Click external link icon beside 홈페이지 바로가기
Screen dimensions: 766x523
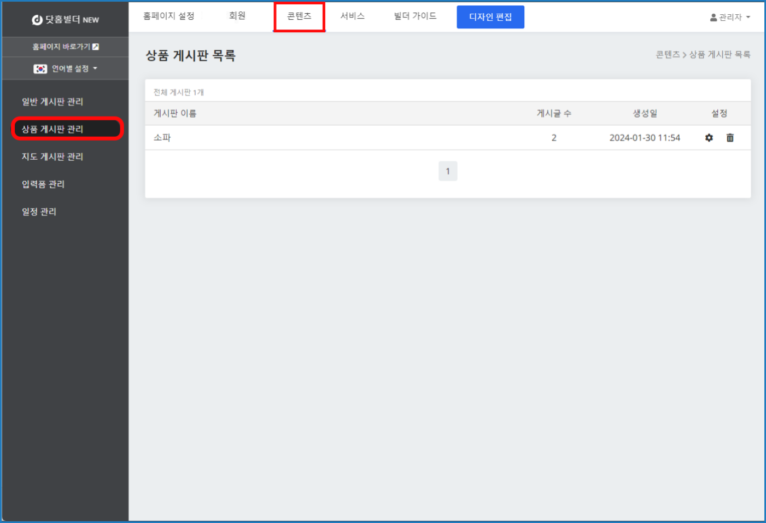[x=96, y=47]
